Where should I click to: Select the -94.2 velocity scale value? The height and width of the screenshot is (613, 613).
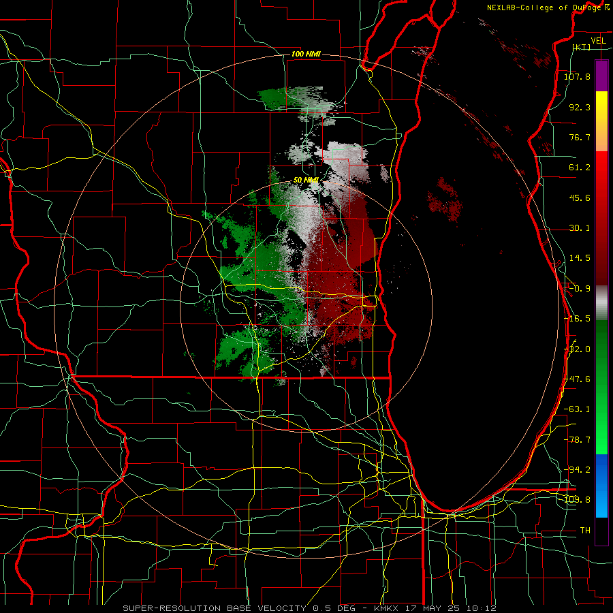pyautogui.click(x=577, y=470)
